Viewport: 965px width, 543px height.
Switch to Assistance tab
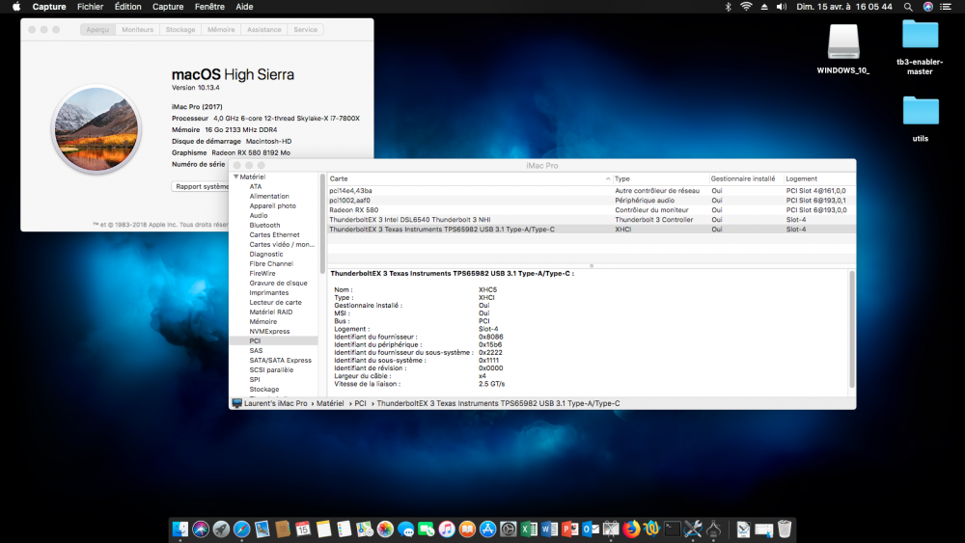264,30
